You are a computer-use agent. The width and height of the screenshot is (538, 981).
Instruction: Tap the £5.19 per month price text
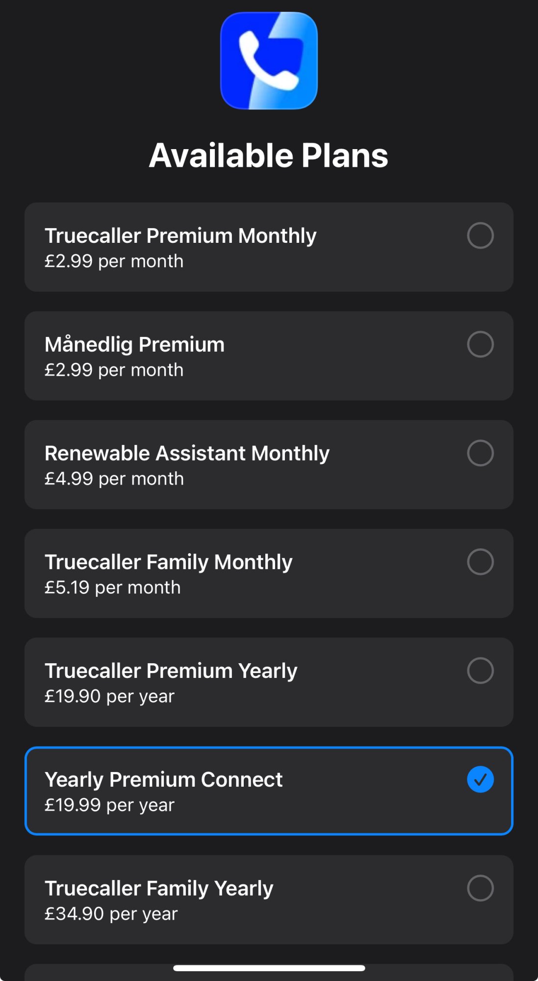tap(112, 588)
